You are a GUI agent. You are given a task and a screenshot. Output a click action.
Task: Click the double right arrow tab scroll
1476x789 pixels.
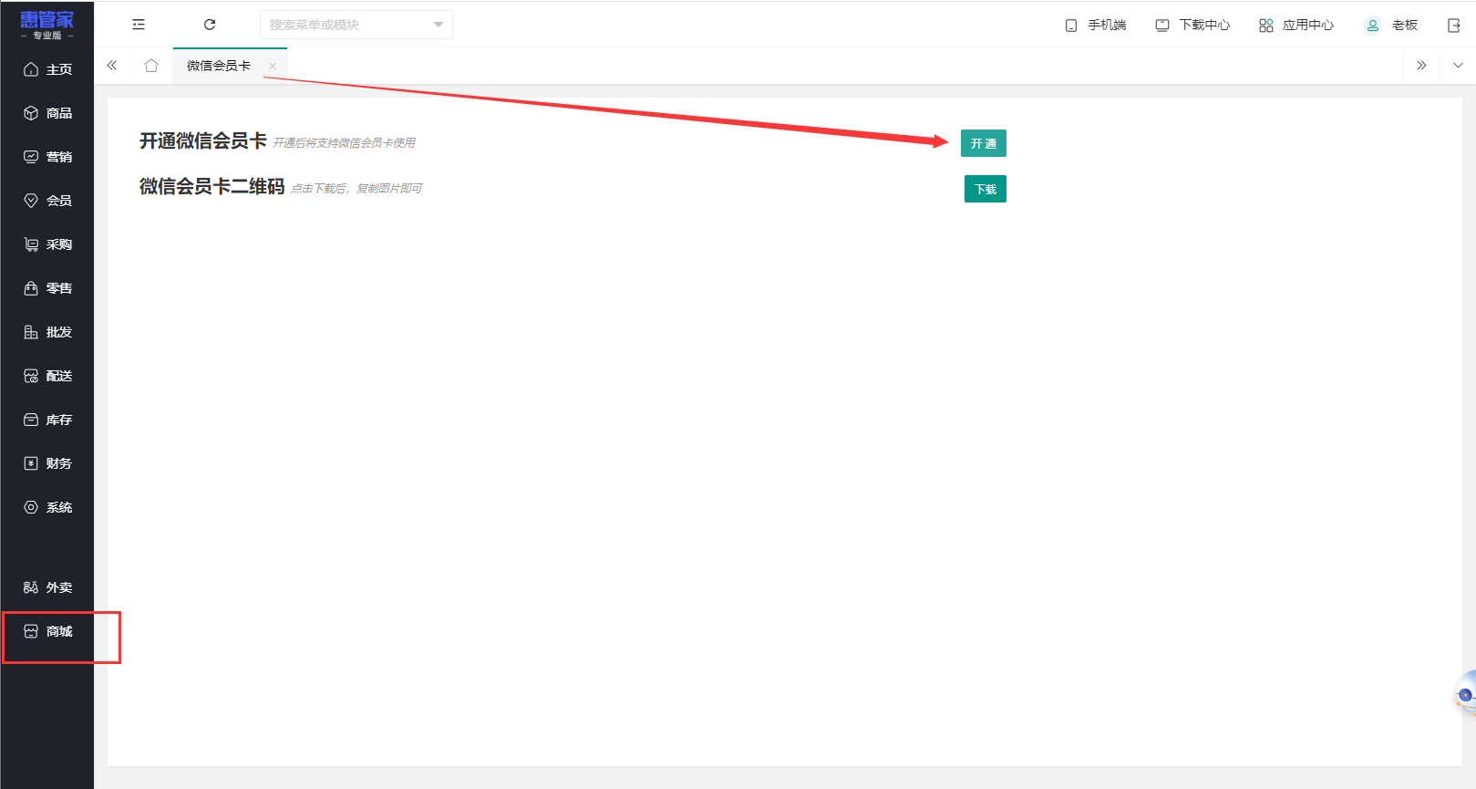[1421, 66]
